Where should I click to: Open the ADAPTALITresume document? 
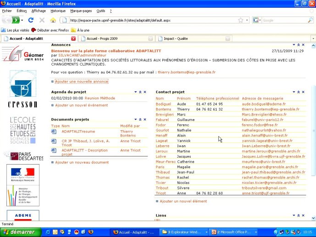pos(78,131)
